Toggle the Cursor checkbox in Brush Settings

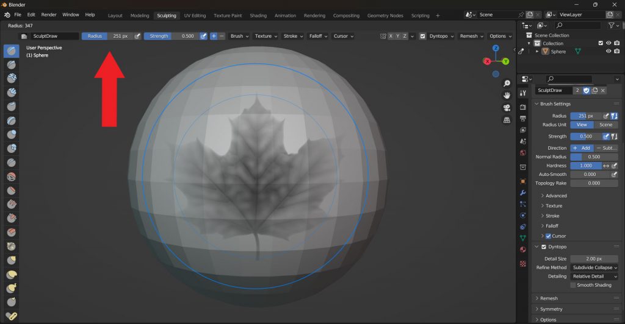[548, 236]
